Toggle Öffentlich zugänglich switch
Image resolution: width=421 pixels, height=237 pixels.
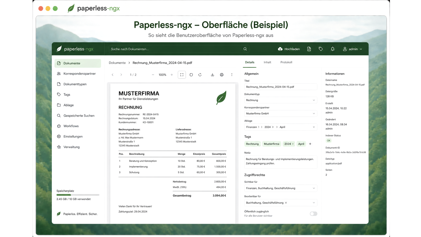tap(313, 214)
